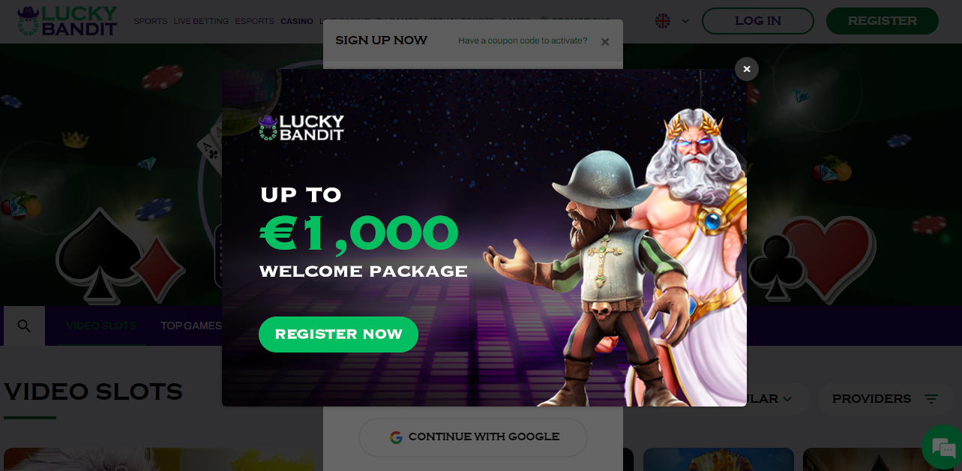
Task: Open the Sports menu item
Action: pyautogui.click(x=151, y=21)
